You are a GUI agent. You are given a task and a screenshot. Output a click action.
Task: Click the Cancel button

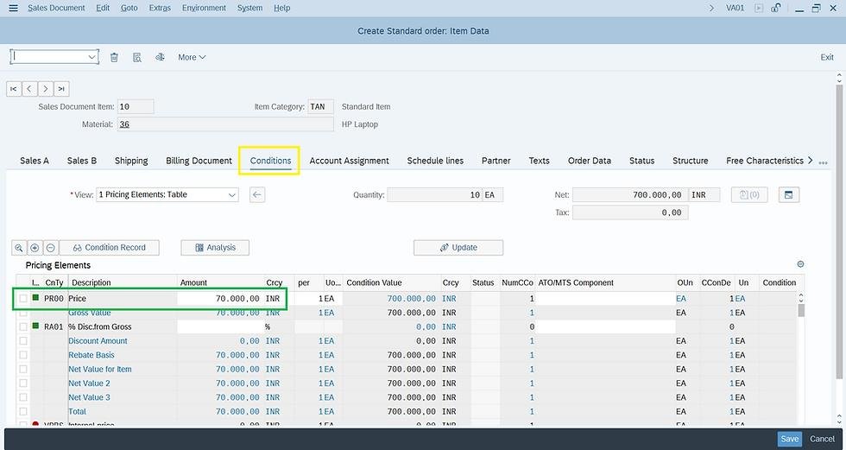click(x=822, y=439)
